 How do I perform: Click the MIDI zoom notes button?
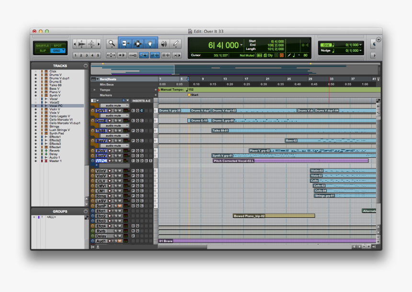coord(92,44)
